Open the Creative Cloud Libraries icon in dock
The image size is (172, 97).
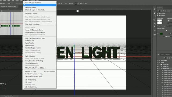tap(155, 35)
